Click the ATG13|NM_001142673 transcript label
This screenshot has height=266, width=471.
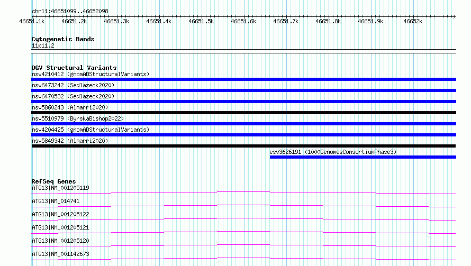coord(60,254)
